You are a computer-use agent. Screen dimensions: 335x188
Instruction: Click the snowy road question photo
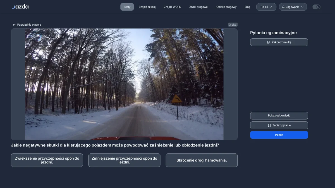(124, 84)
